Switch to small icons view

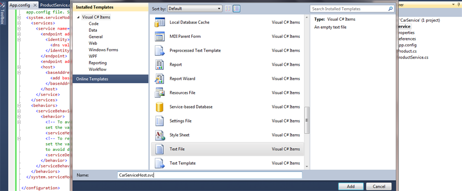[x=228, y=9]
